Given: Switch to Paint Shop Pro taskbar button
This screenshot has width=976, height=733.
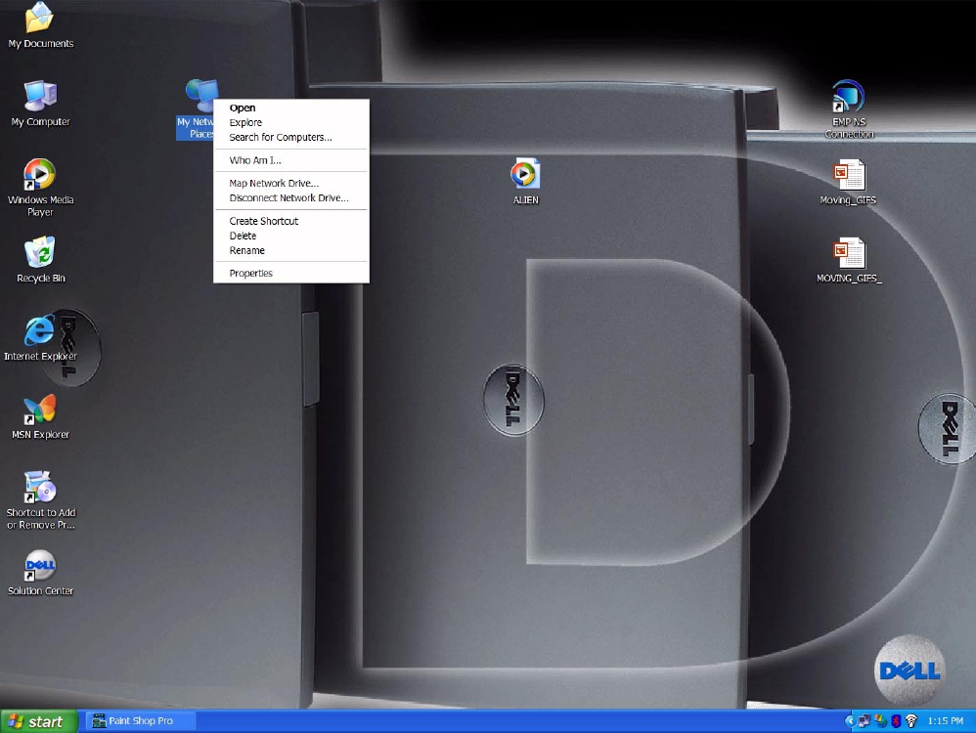Looking at the screenshot, I should click(x=141, y=720).
